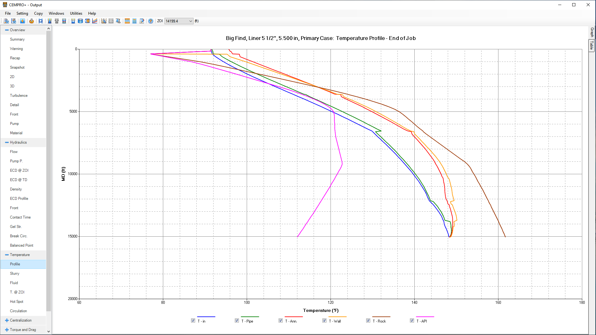
Task: Uncheck the T - in curve checkbox
Action: coord(193,321)
